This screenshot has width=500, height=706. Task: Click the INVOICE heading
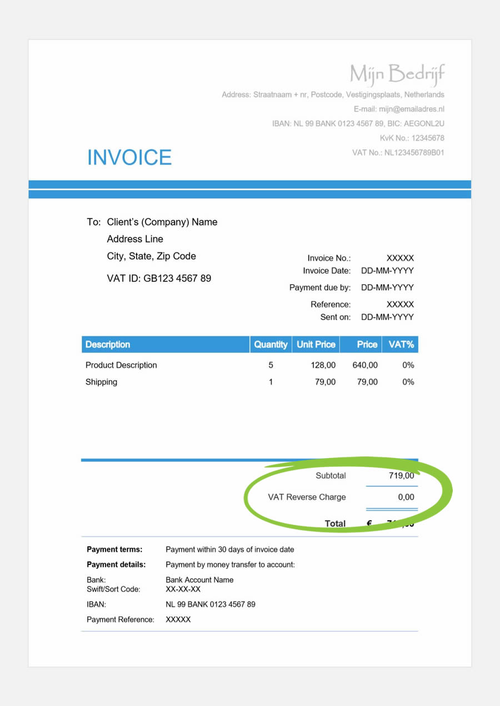[129, 158]
